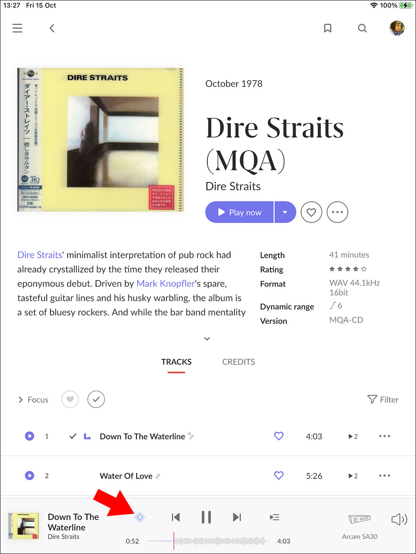
Task: Open Play now dropdown arrow
Action: [x=285, y=212]
